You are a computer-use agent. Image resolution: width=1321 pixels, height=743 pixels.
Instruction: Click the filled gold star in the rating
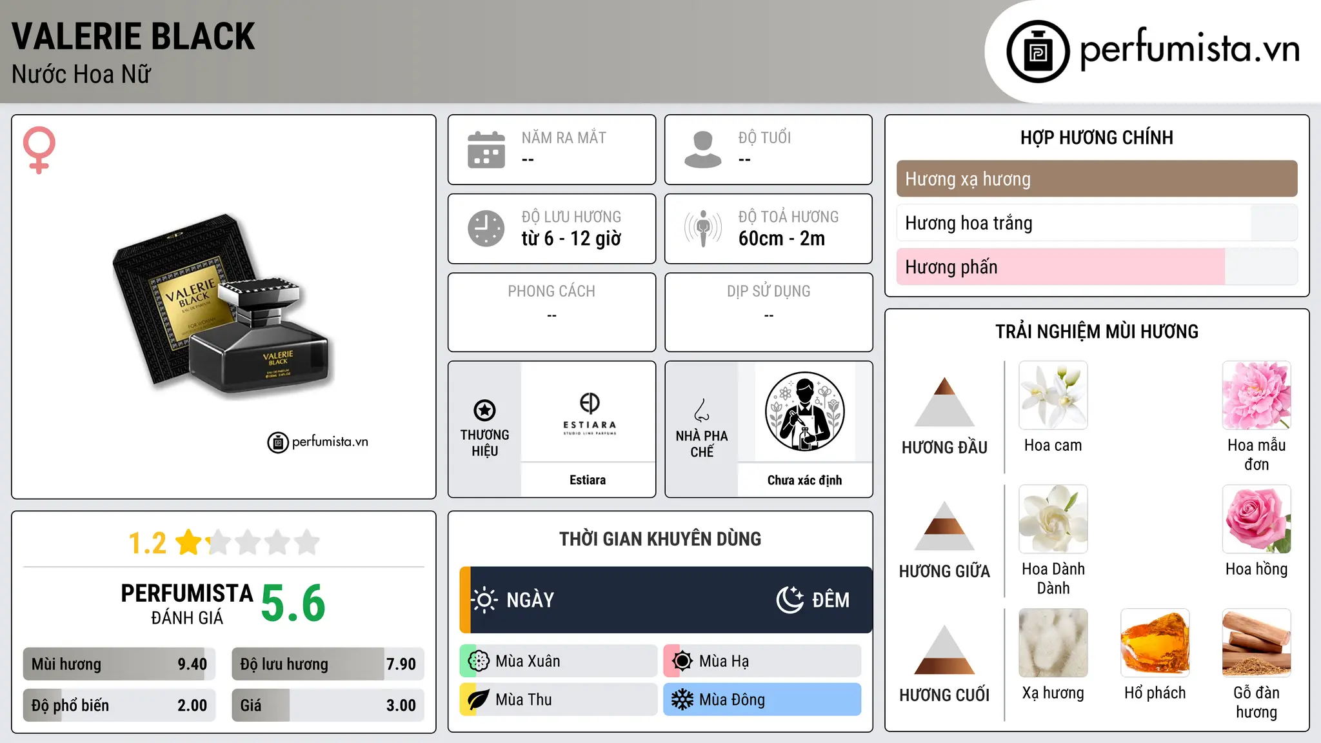[x=189, y=542]
